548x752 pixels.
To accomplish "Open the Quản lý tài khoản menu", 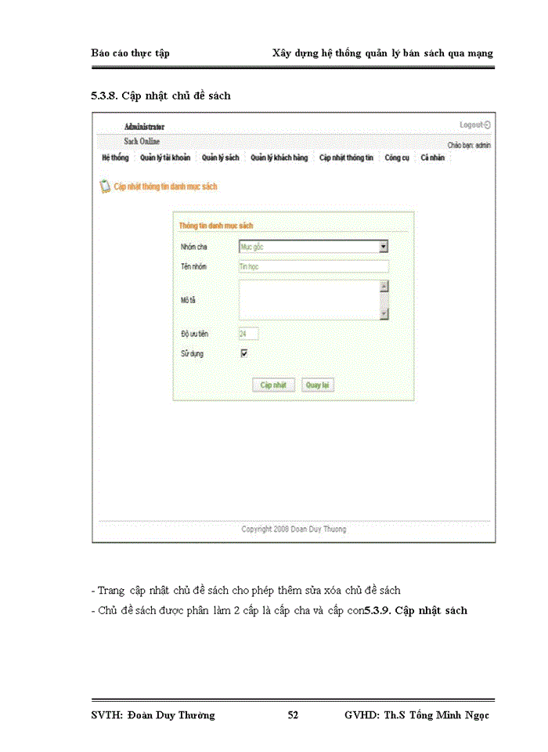I will tap(164, 157).
